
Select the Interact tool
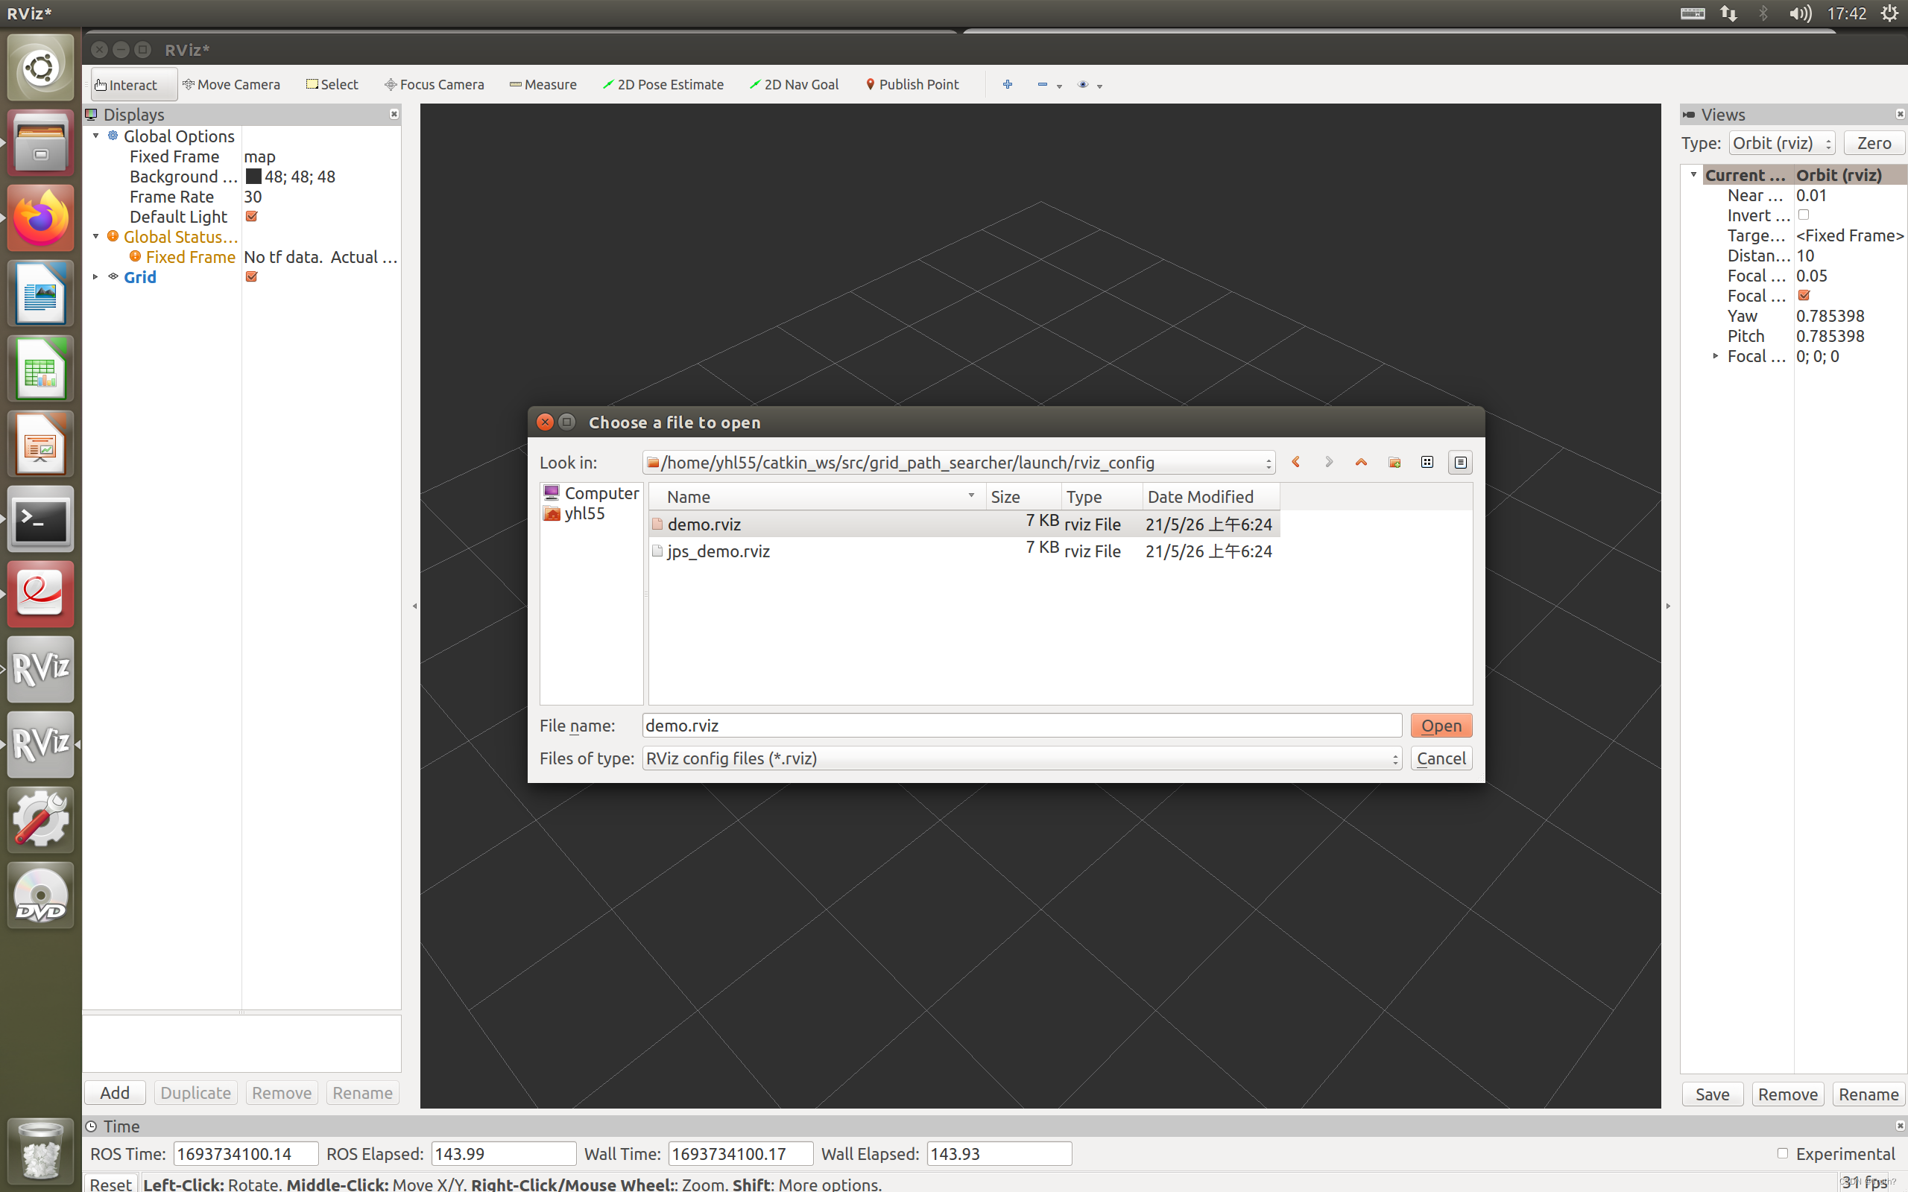pos(133,84)
